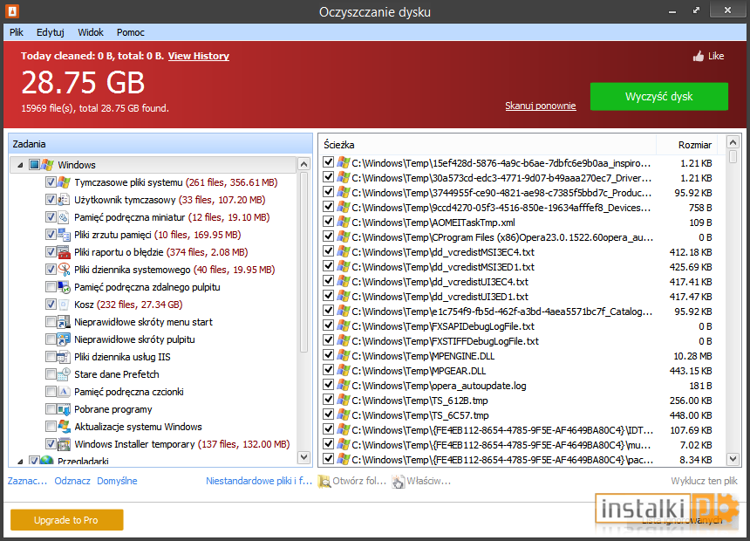Image resolution: width=750 pixels, height=541 pixels.
Task: Click the thumbs-up Like icon
Action: coord(699,56)
